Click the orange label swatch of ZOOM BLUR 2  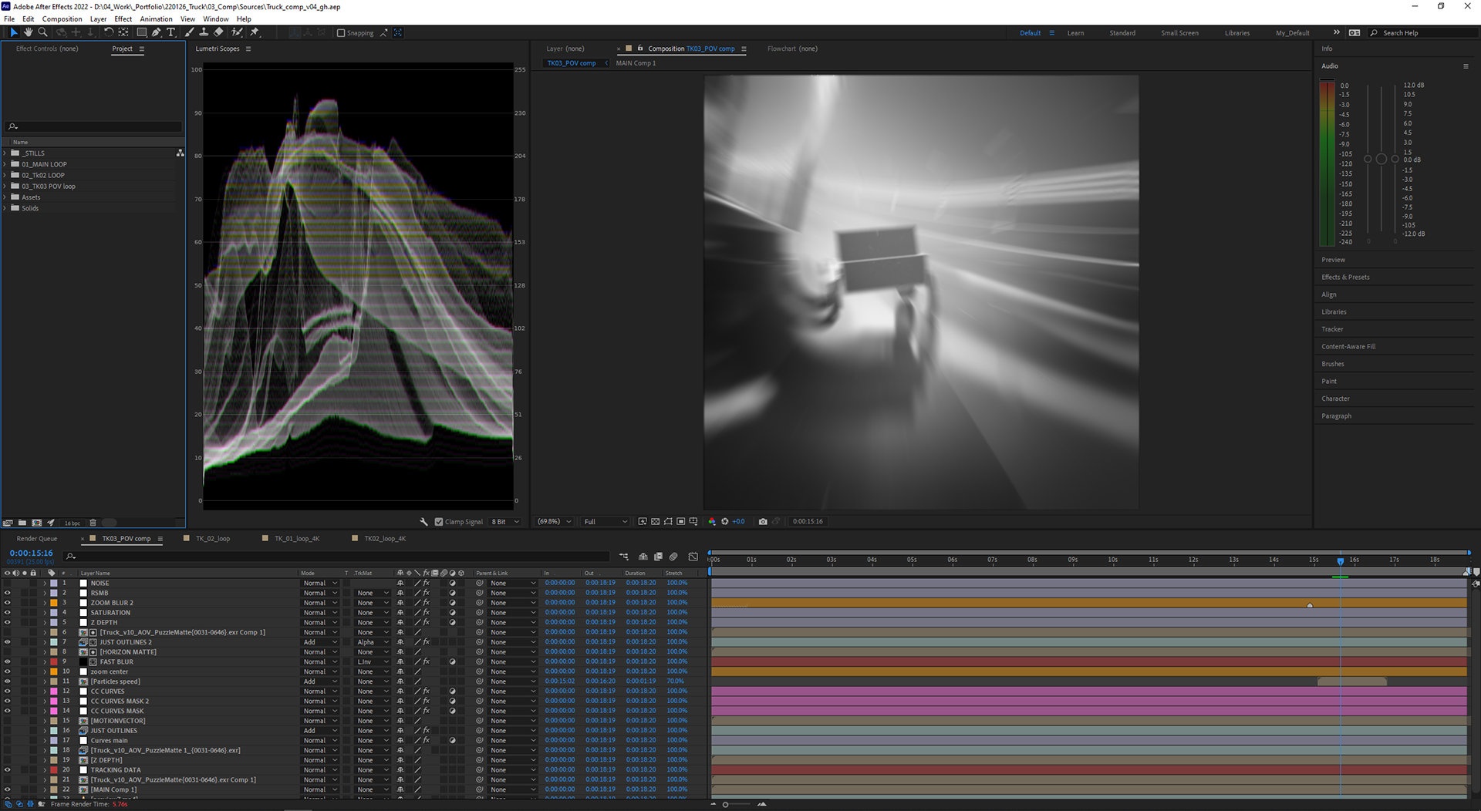pyautogui.click(x=54, y=603)
